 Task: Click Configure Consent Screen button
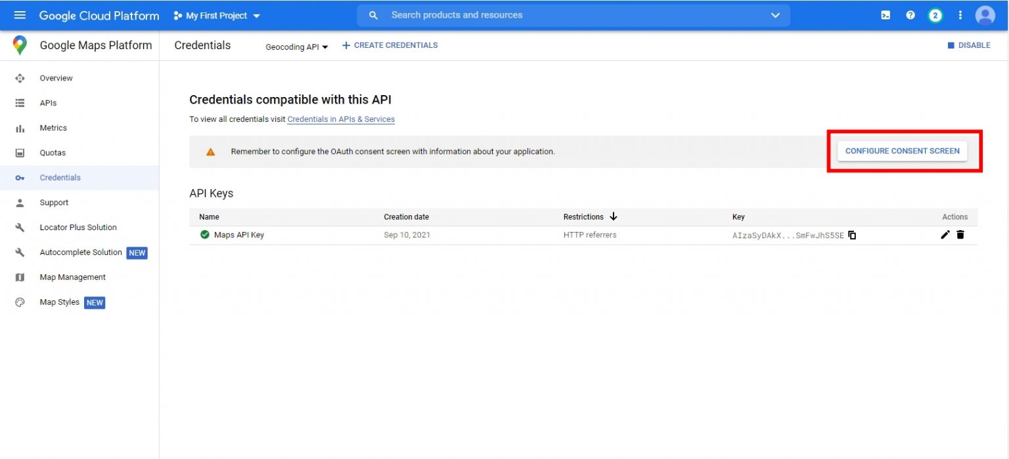click(x=902, y=150)
